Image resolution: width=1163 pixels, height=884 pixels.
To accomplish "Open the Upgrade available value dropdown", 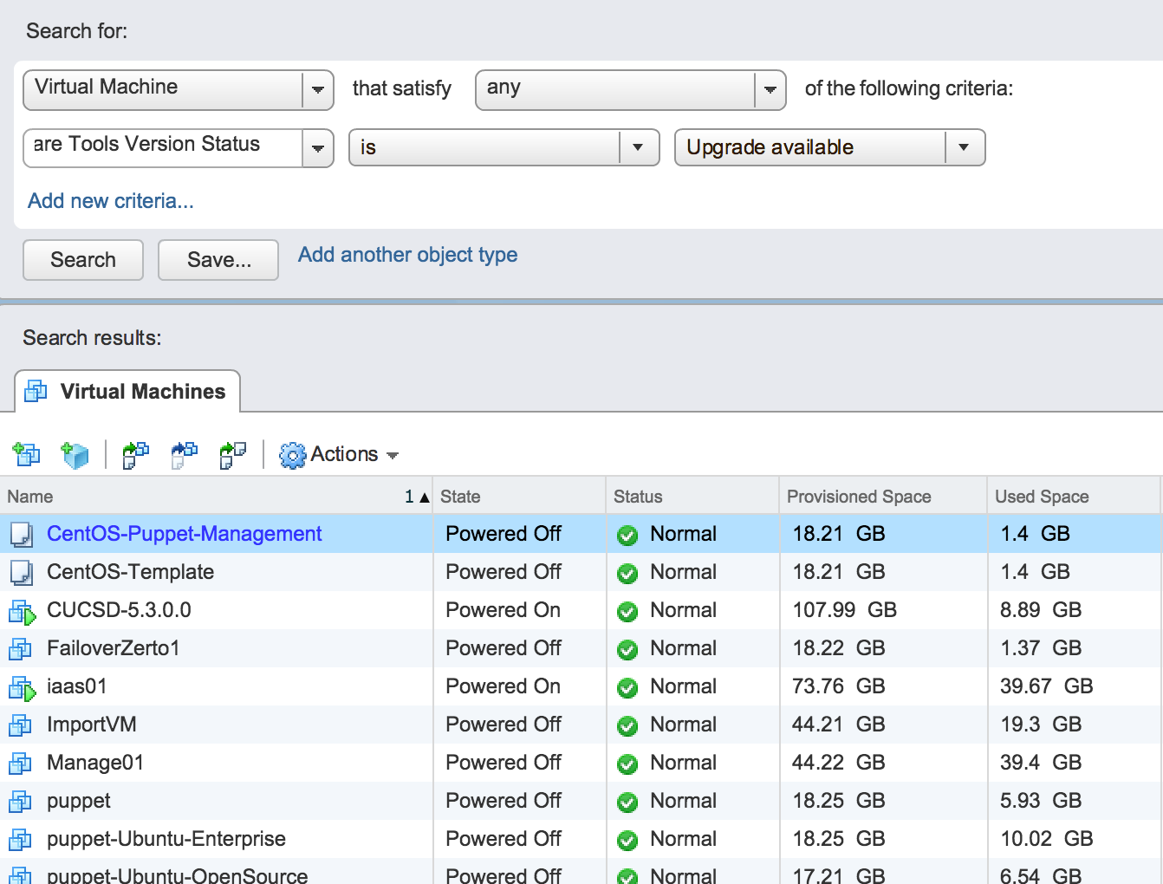I will (x=964, y=147).
